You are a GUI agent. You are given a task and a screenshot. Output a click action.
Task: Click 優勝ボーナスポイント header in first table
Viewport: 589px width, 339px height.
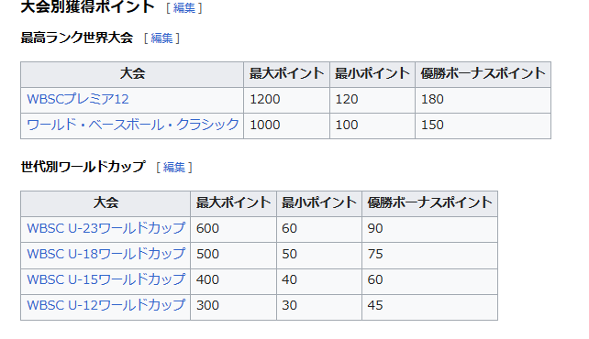pos(483,74)
